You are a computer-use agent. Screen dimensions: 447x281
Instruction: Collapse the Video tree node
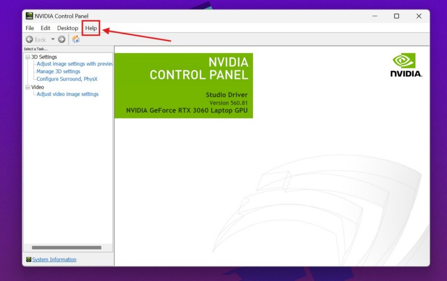[27, 87]
